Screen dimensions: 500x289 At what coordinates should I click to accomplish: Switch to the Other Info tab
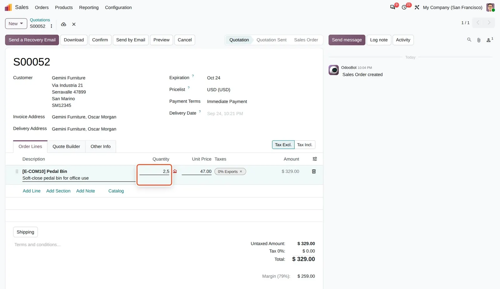[x=101, y=147]
